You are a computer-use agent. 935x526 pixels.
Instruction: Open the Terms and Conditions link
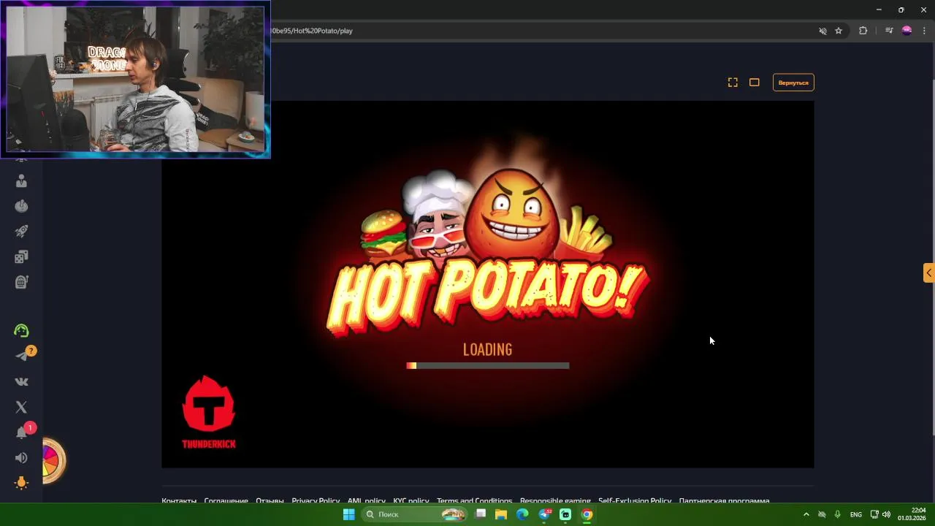coord(474,501)
